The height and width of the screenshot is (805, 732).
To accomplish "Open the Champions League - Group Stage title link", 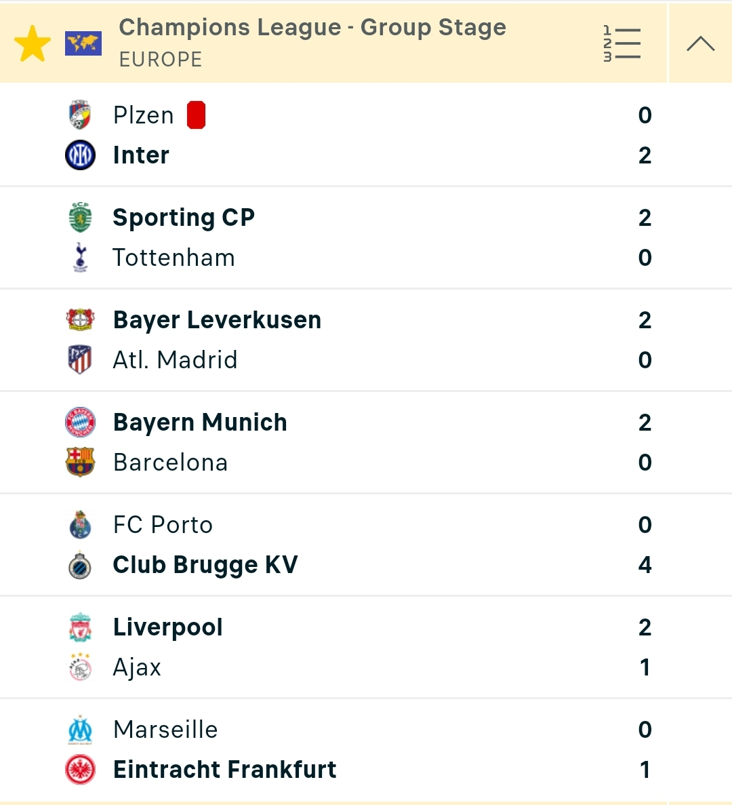I will click(312, 28).
